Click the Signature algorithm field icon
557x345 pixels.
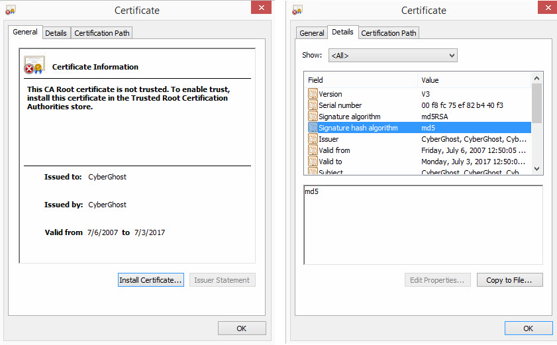[313, 117]
